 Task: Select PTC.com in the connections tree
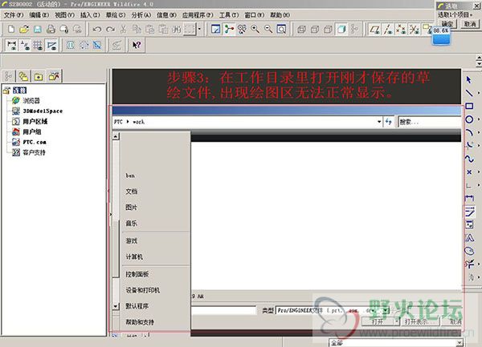35,142
